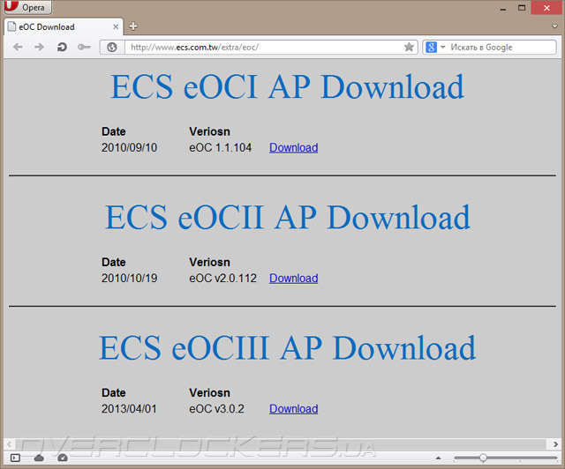The image size is (565, 469).
Task: Click the Google search input field
Action: click(501, 47)
